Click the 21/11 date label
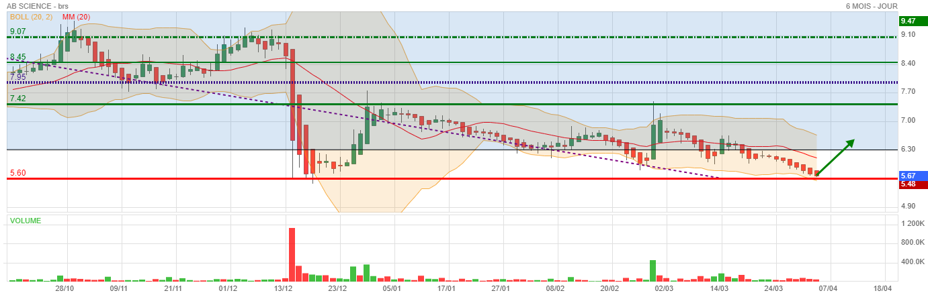The width and height of the screenshot is (928, 295). (x=173, y=288)
